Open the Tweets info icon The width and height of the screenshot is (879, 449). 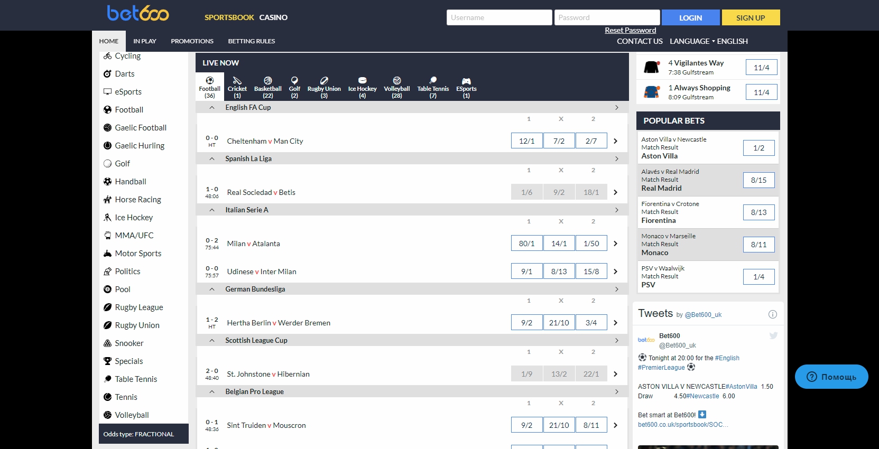pos(772,314)
